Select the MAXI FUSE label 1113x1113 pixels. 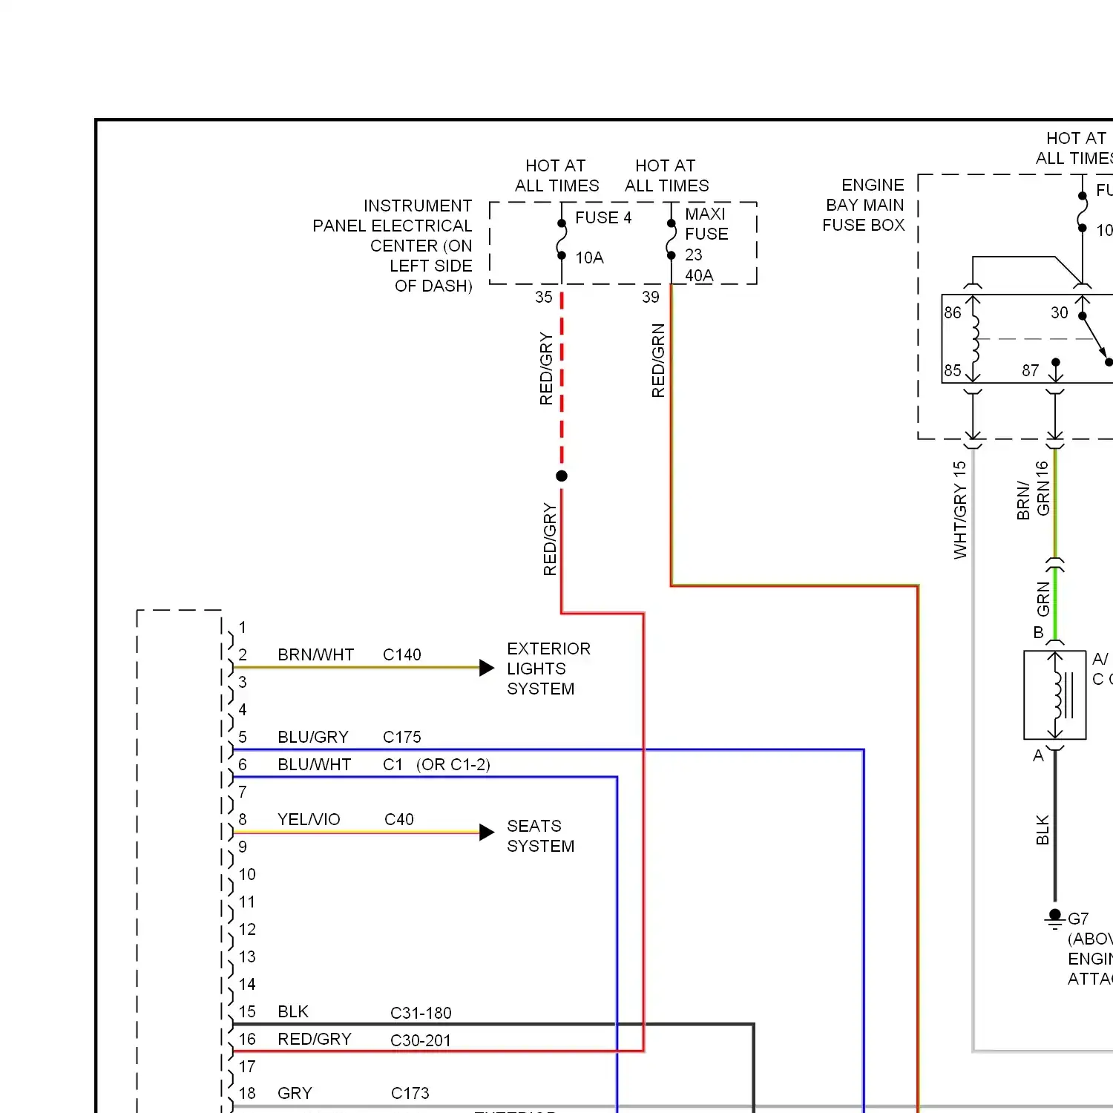[x=706, y=223]
